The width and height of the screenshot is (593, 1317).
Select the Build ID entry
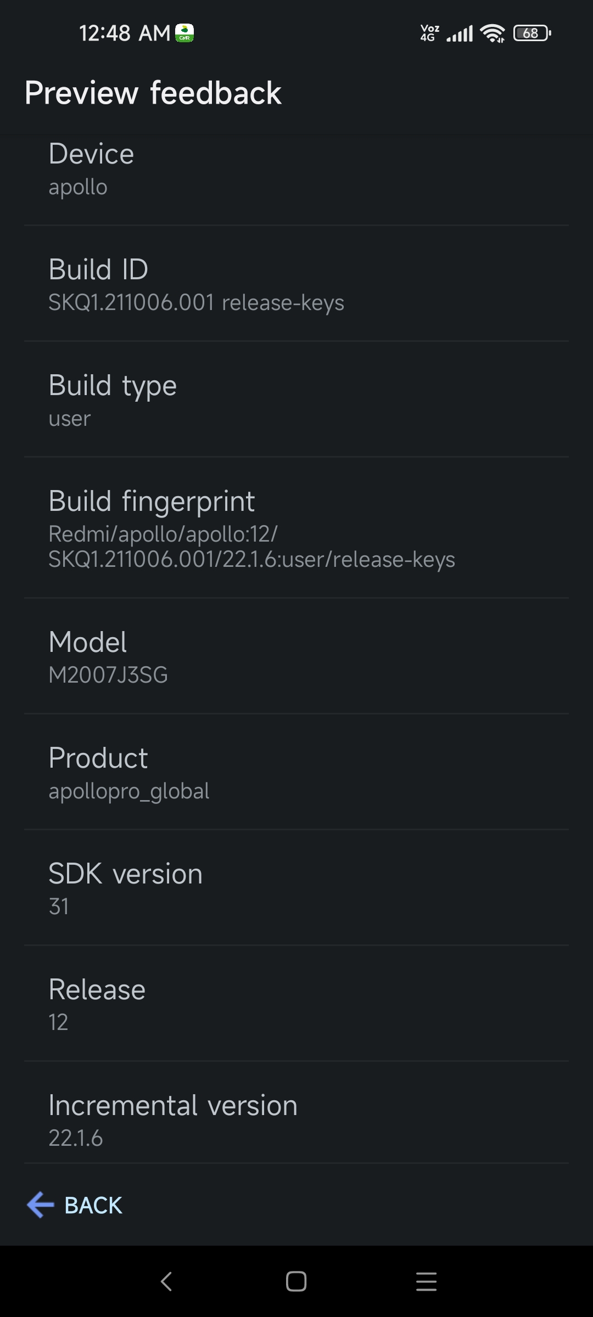click(x=296, y=284)
